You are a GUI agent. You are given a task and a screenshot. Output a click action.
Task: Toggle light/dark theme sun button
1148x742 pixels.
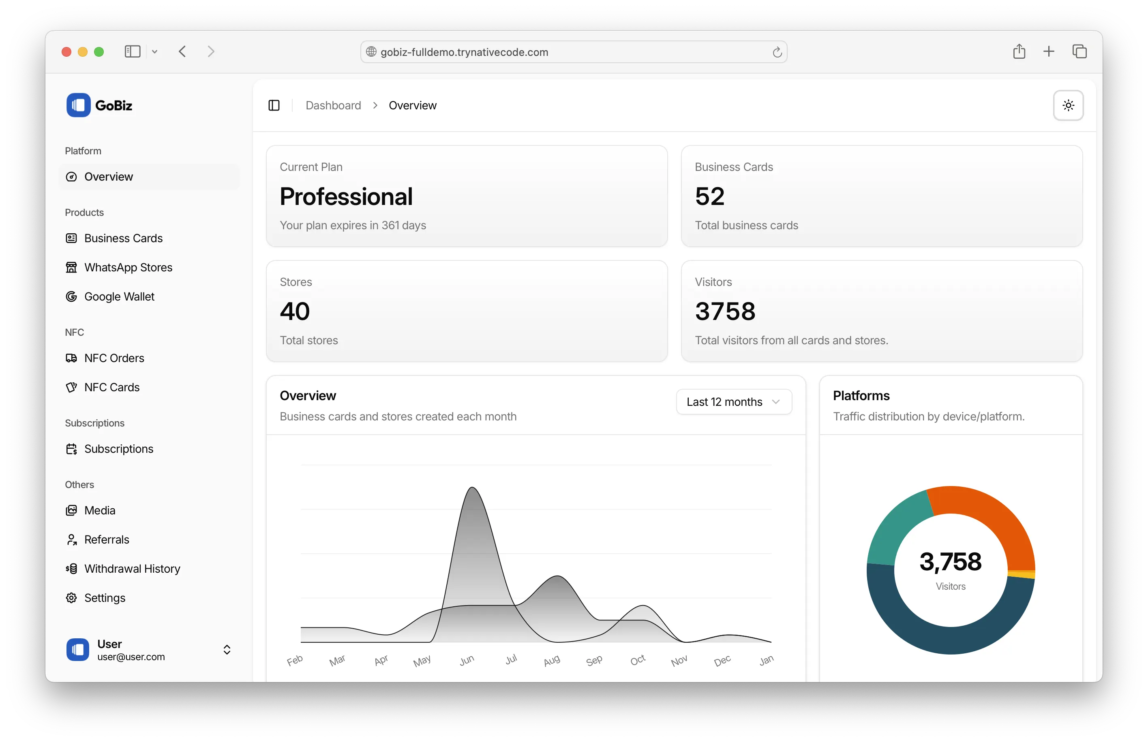point(1068,105)
